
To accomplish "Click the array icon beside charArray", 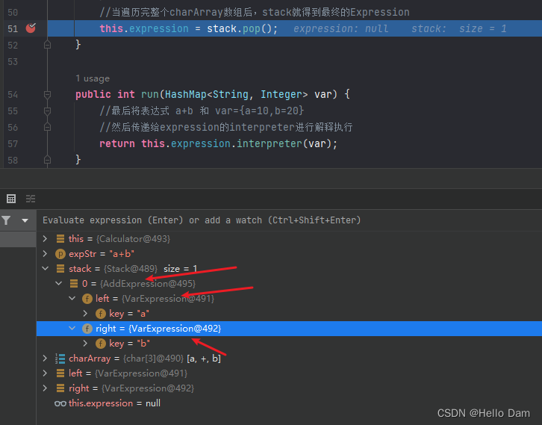I will [x=60, y=359].
